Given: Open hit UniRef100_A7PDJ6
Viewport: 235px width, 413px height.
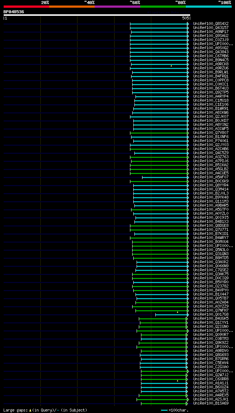Looking at the screenshot, I should pyautogui.click(x=211, y=161).
